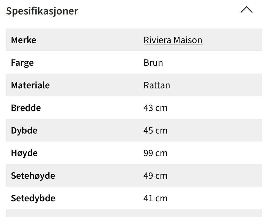268x217 pixels.
Task: Select the Farge label
Action: point(22,63)
